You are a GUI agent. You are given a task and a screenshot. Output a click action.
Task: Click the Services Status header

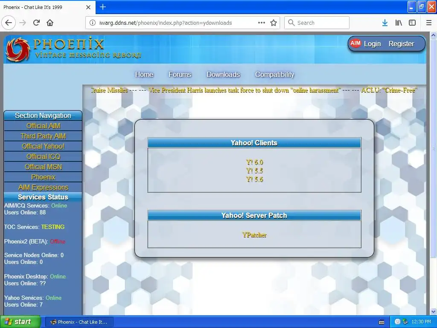coord(43,197)
